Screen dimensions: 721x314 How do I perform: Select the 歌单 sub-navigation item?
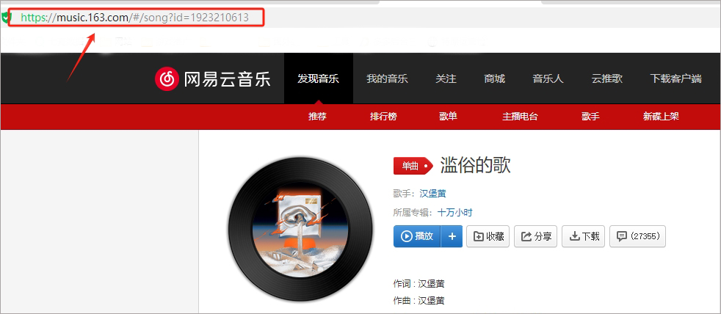449,117
